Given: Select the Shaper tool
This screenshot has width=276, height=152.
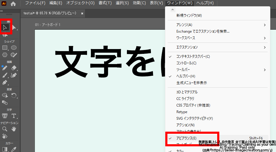Looking at the screenshot, I should (x=14, y=55).
